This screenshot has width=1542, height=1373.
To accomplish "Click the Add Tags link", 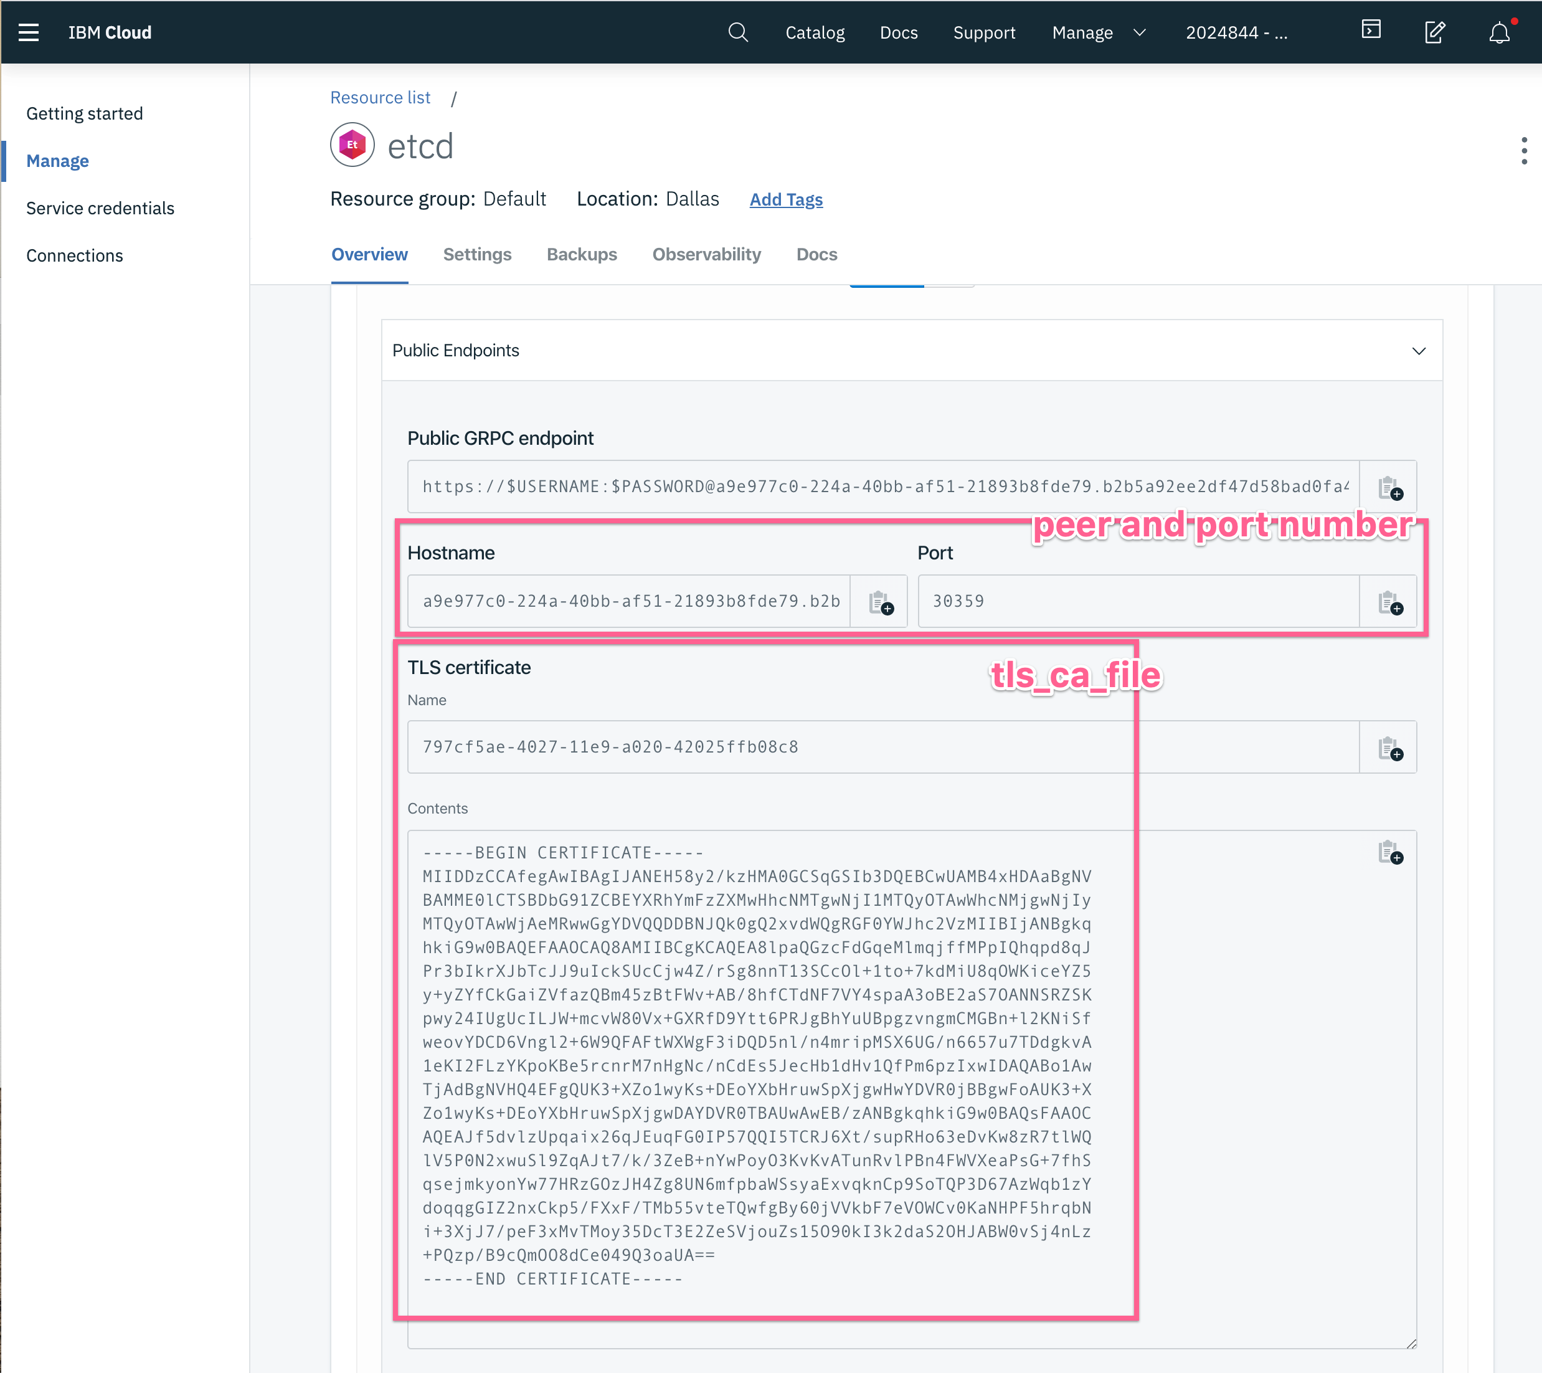I will click(x=785, y=199).
